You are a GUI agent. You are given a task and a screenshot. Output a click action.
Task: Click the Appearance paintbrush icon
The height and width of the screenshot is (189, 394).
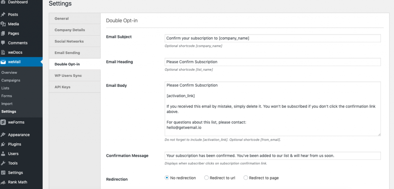3,135
